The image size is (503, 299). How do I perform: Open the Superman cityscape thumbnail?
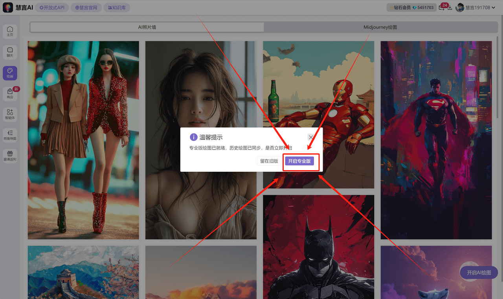[x=436, y=140]
